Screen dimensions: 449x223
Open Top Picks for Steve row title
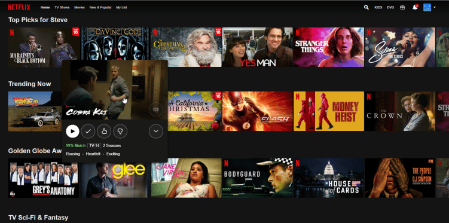point(38,20)
